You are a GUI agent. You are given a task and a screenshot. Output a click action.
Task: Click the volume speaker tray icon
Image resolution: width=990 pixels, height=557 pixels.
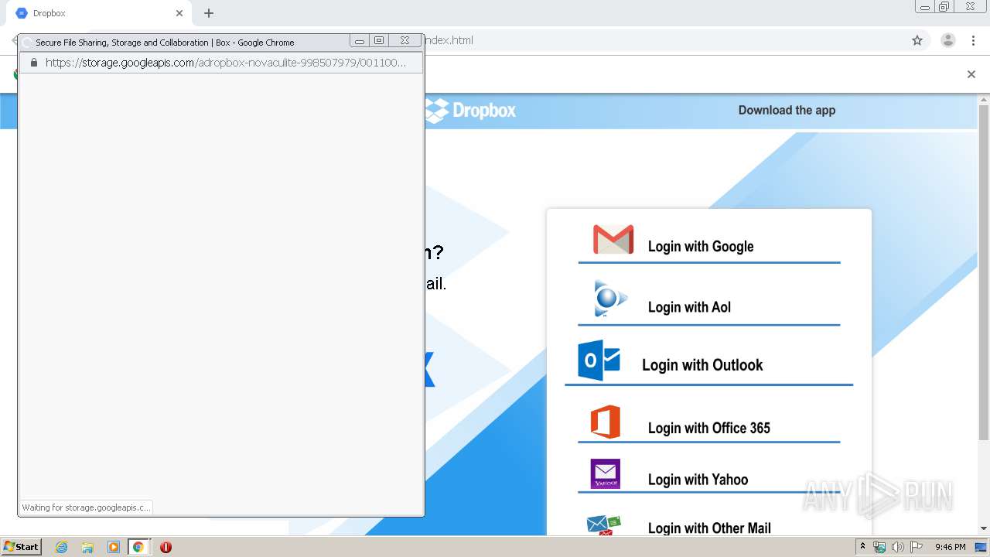point(897,547)
